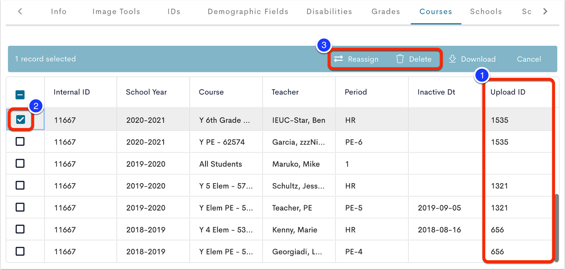Sort by Upload ID column header

pyautogui.click(x=508, y=92)
